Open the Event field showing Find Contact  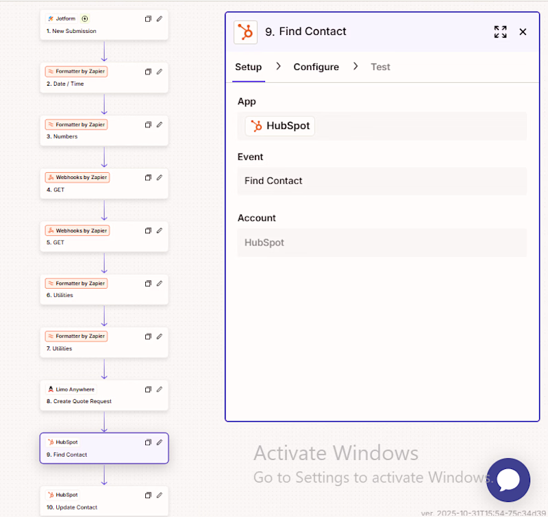coord(382,181)
